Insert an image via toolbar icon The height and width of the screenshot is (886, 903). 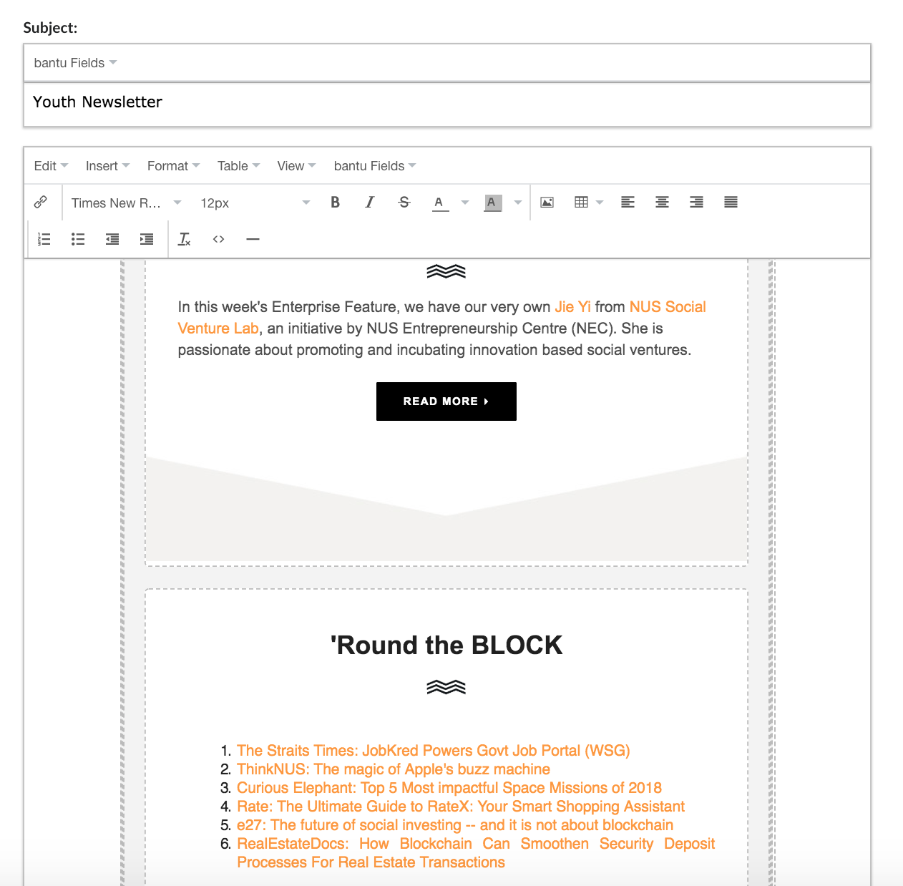[547, 203]
